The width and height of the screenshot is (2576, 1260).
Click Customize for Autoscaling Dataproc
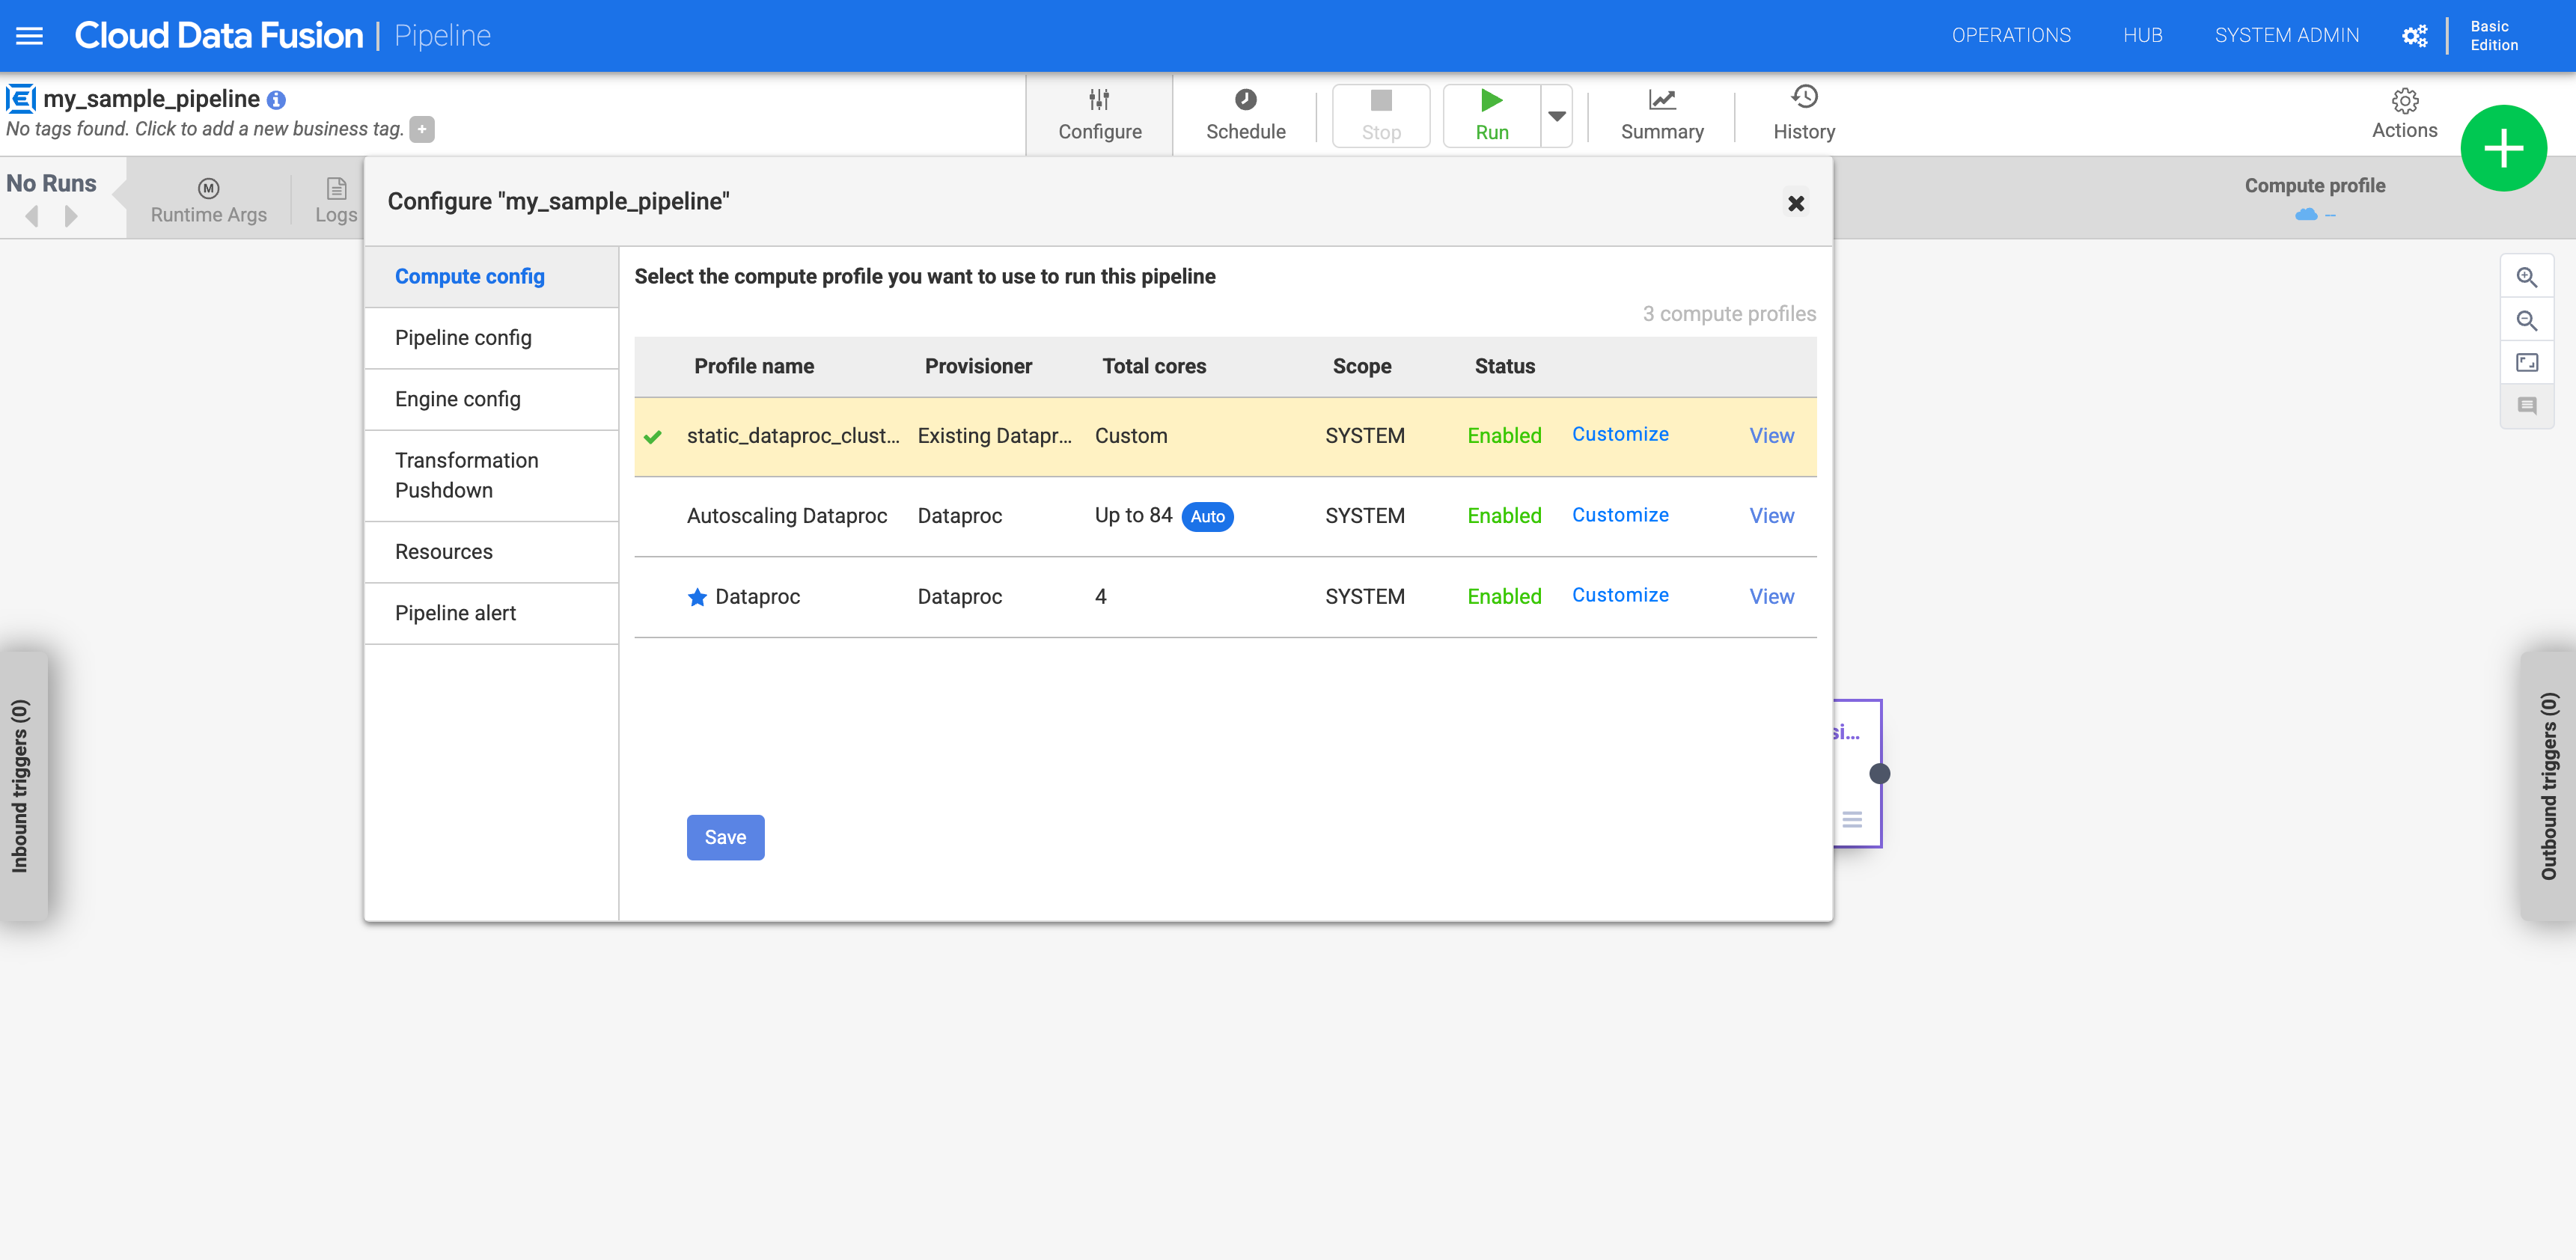point(1620,514)
